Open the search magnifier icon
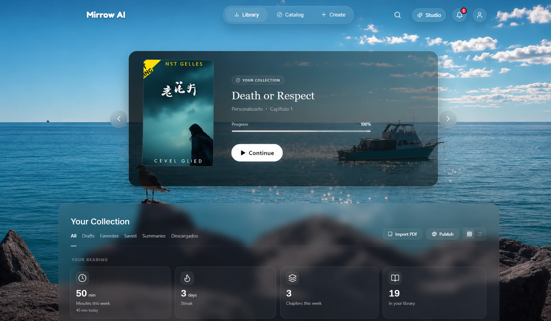Screen dimensions: 551x321 point(397,15)
